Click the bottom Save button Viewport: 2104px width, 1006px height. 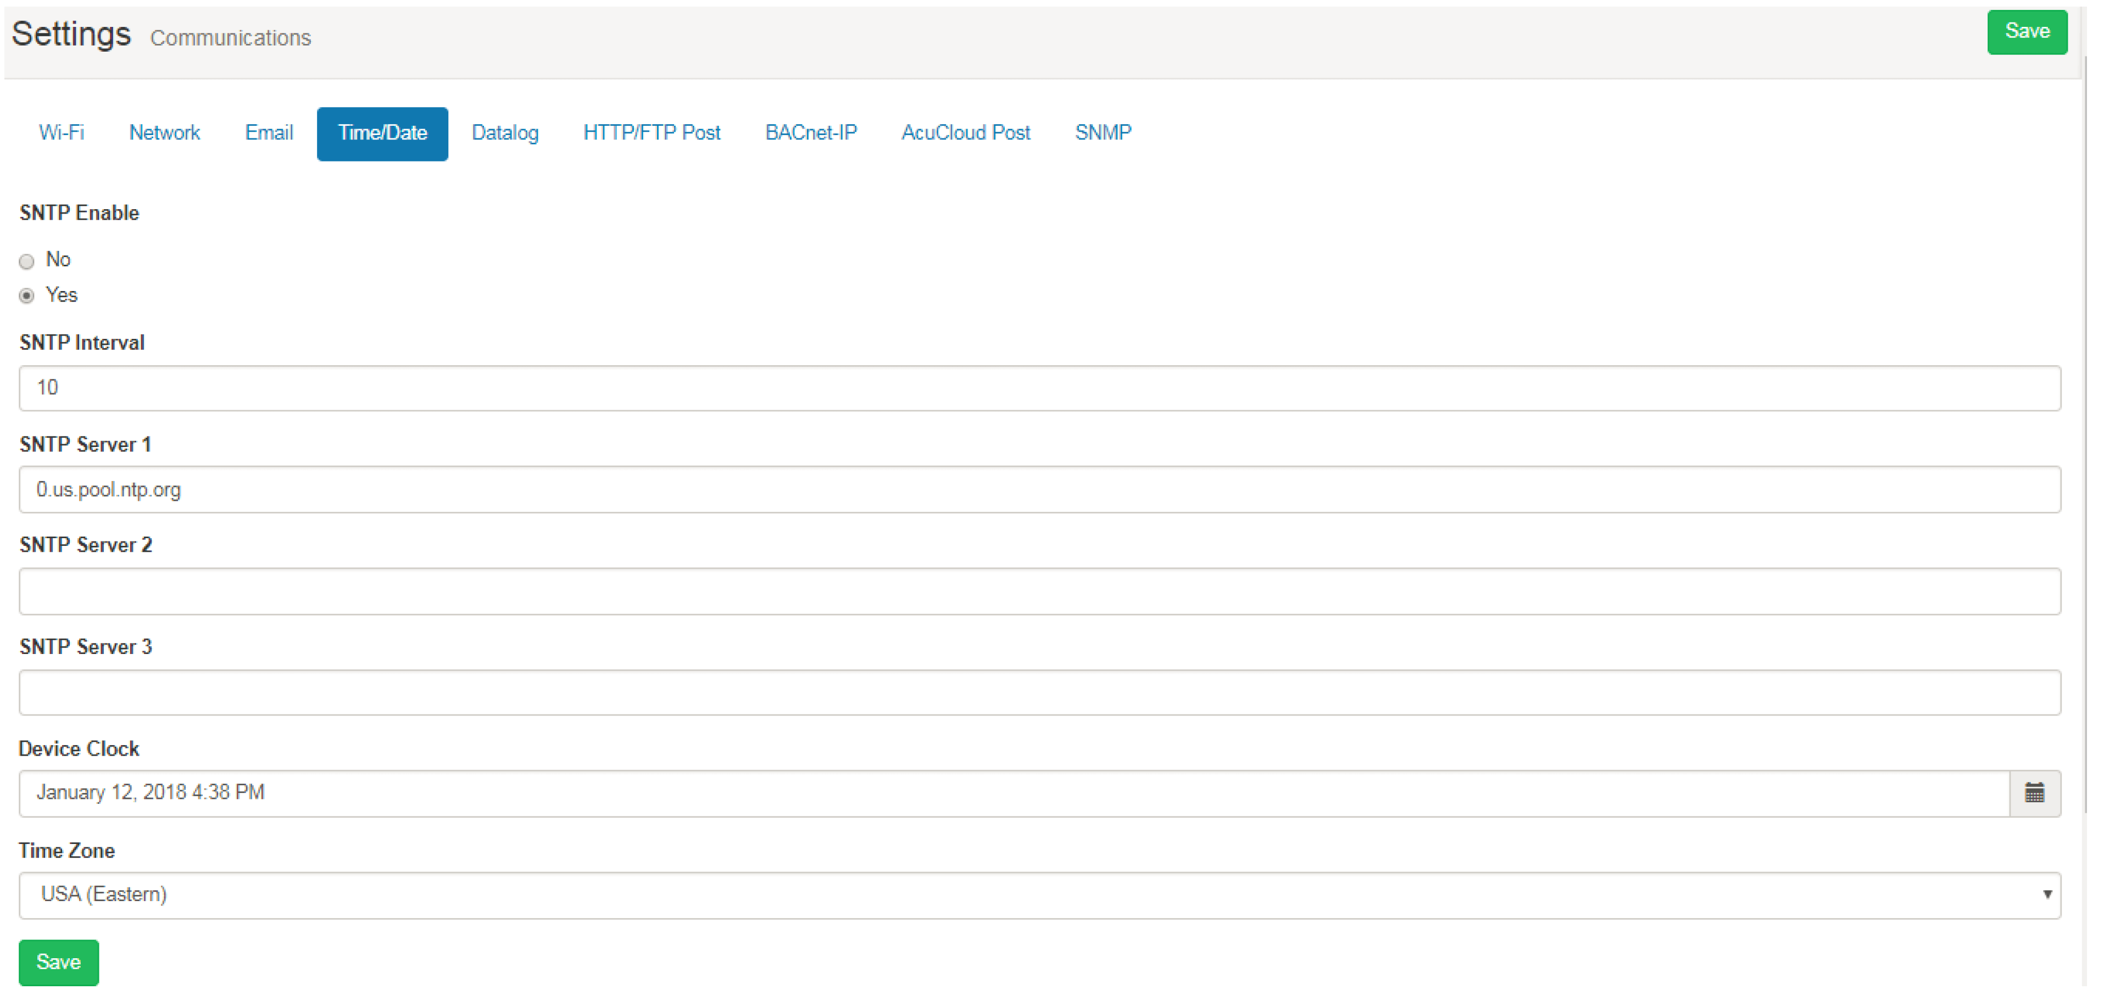click(x=58, y=962)
